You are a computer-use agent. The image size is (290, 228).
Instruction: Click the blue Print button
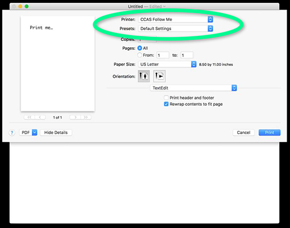click(270, 132)
